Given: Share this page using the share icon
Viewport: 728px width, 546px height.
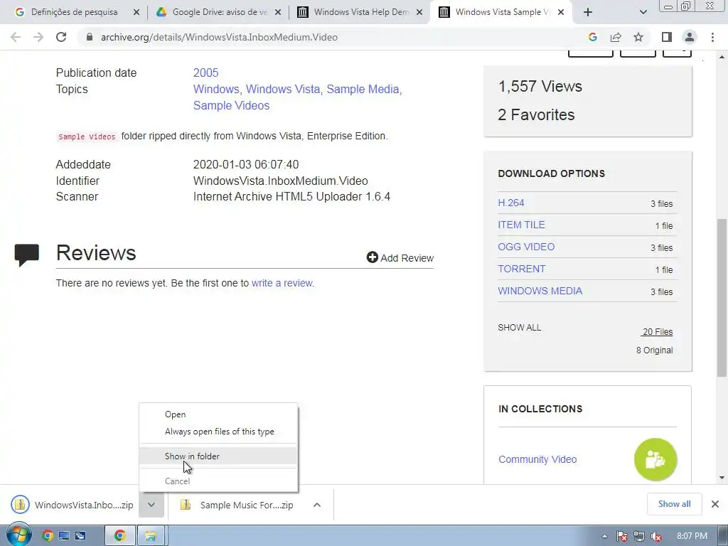Looking at the screenshot, I should [x=616, y=37].
